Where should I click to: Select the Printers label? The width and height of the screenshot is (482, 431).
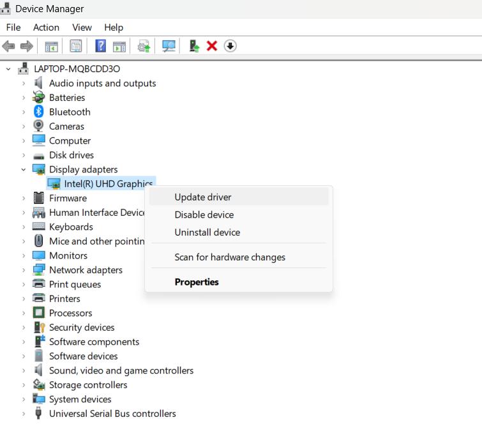(x=64, y=298)
